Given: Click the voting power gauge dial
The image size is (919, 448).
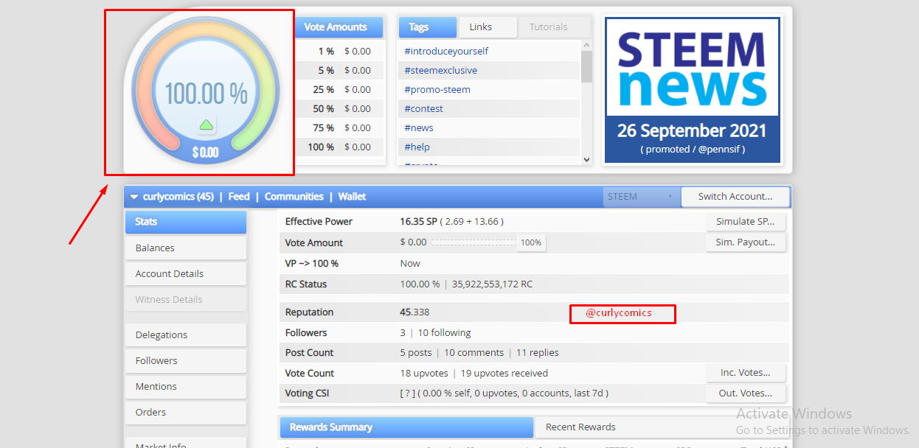Looking at the screenshot, I should click(x=206, y=91).
